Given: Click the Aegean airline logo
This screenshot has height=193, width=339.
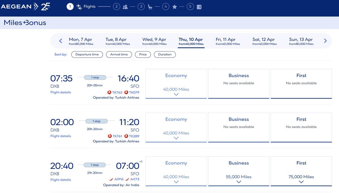Looking at the screenshot, I should click(19, 6).
